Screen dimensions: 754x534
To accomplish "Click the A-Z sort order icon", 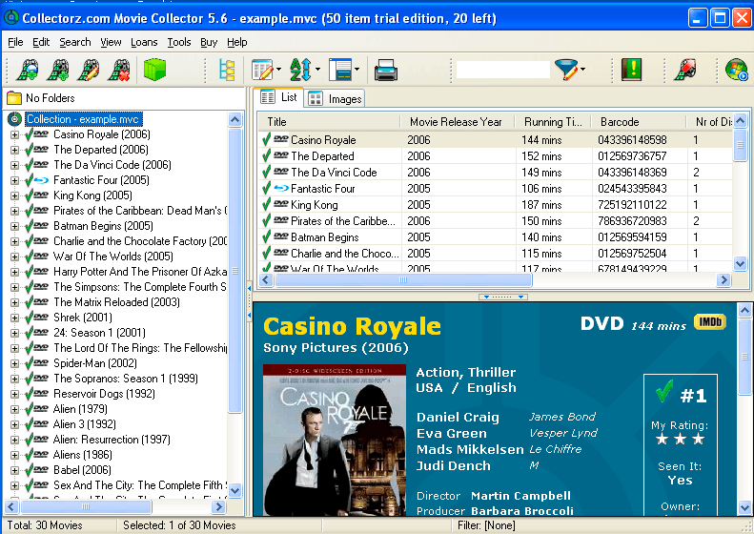I will (x=301, y=70).
